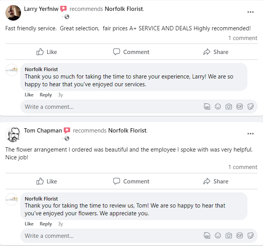Insert avatar sticker in Tom's post comment box
Screen dimensions: 263x246
(x=207, y=236)
